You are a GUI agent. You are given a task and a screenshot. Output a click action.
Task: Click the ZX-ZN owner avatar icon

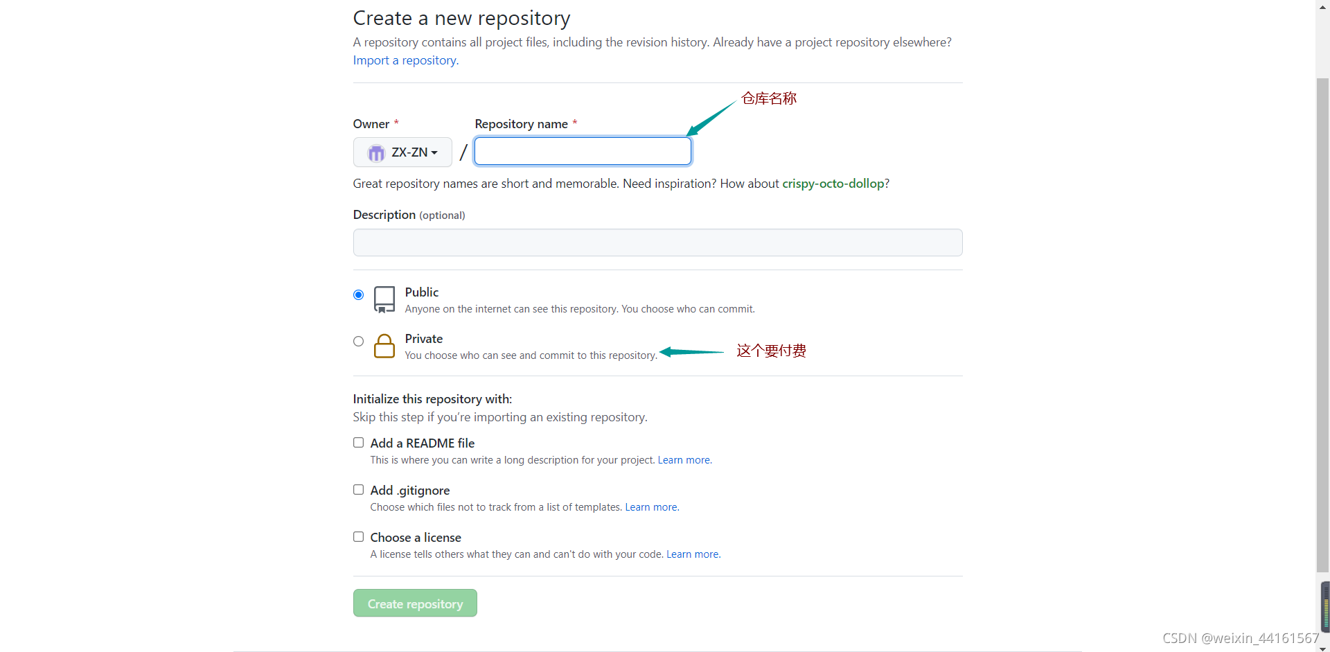pos(376,152)
